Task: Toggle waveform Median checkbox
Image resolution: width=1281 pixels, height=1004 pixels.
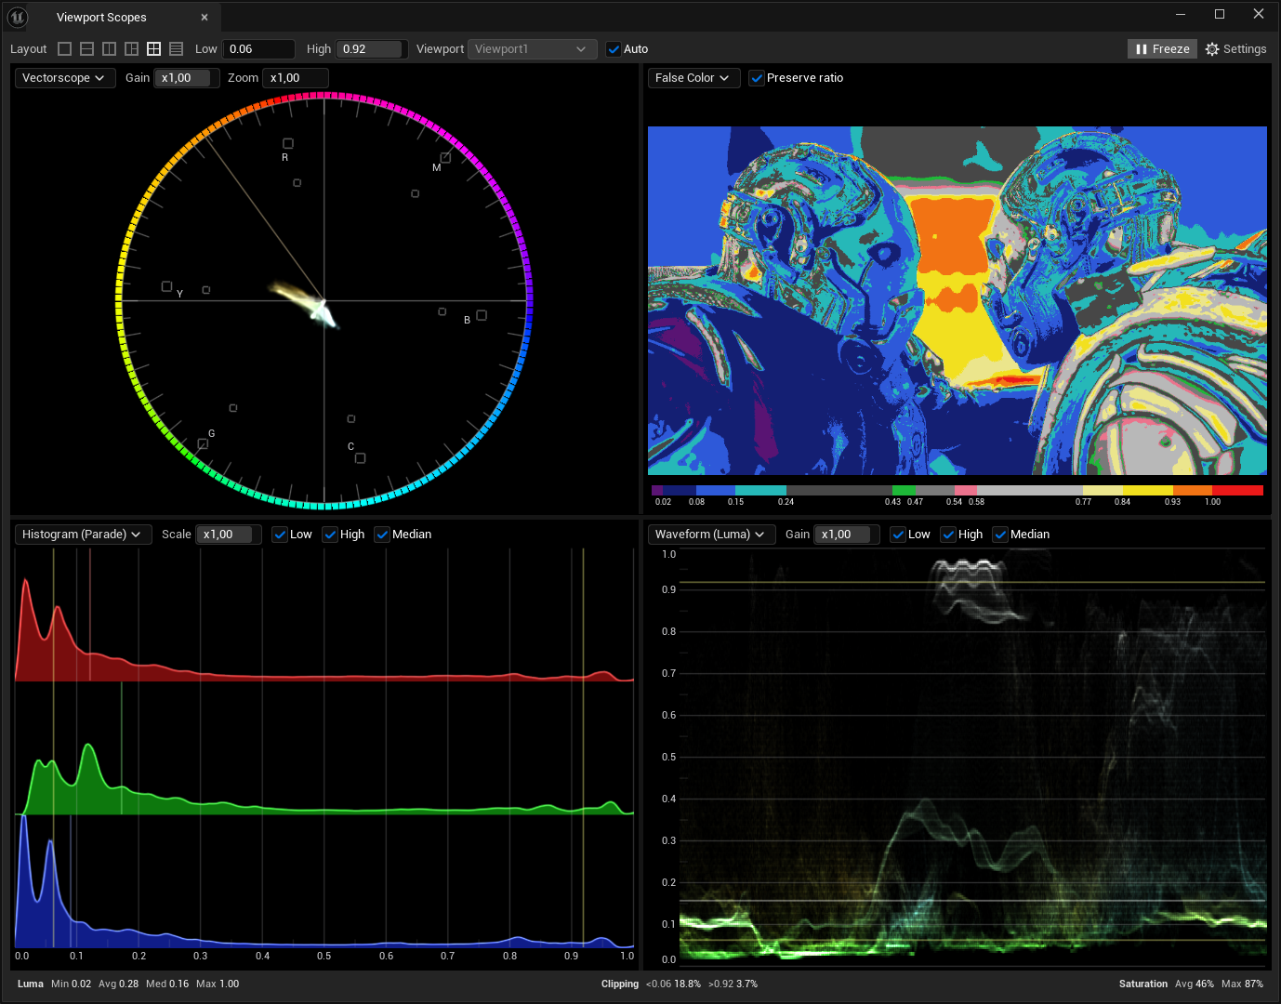Action: click(x=1000, y=535)
